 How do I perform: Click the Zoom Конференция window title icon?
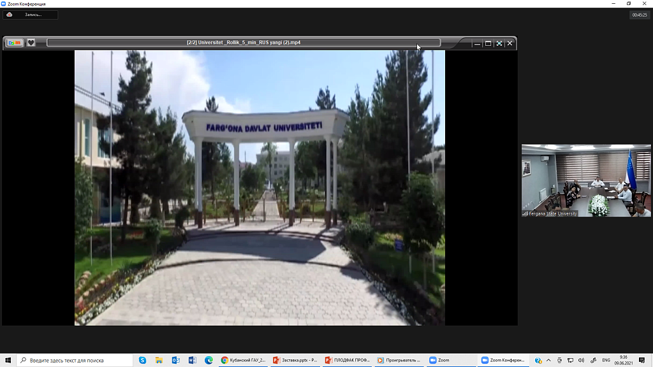pyautogui.click(x=3, y=4)
